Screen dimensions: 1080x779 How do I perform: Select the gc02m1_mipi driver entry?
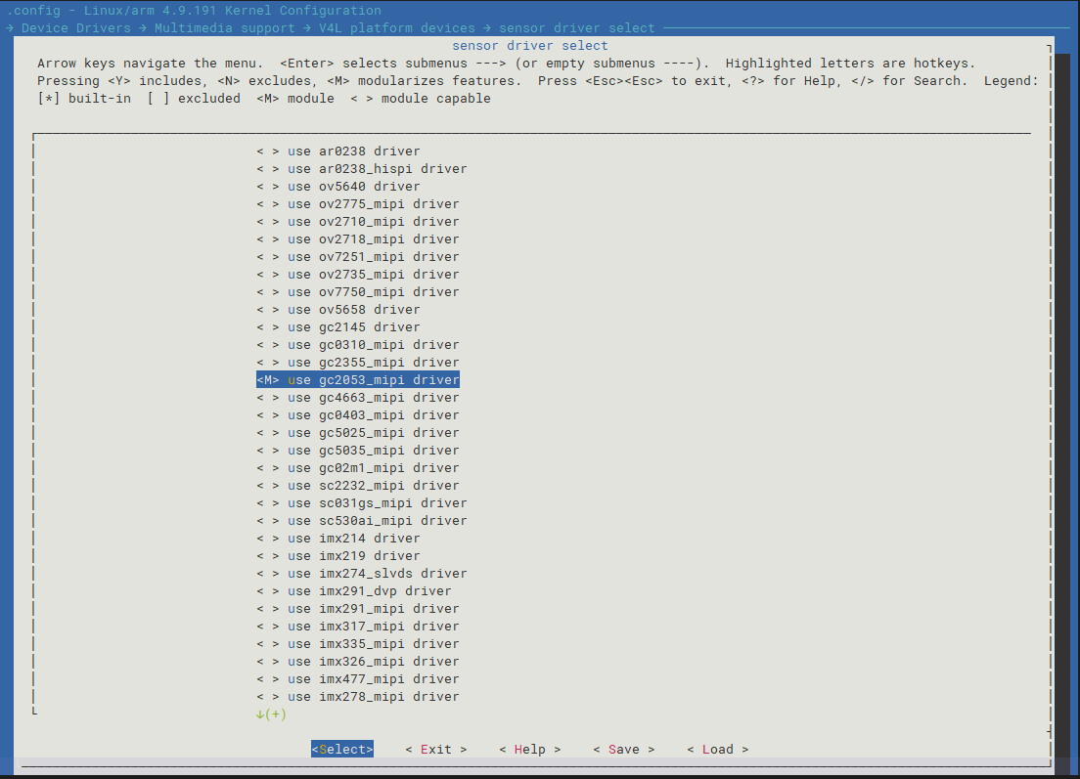pyautogui.click(x=357, y=468)
